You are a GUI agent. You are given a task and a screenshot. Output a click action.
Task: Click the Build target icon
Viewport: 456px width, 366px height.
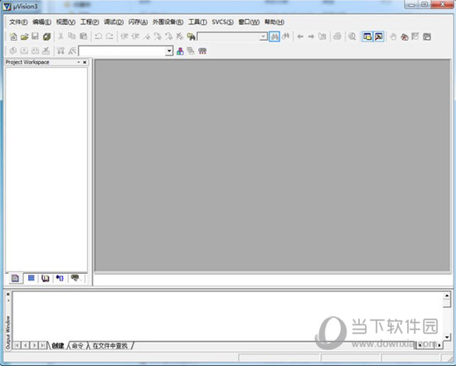[x=24, y=51]
